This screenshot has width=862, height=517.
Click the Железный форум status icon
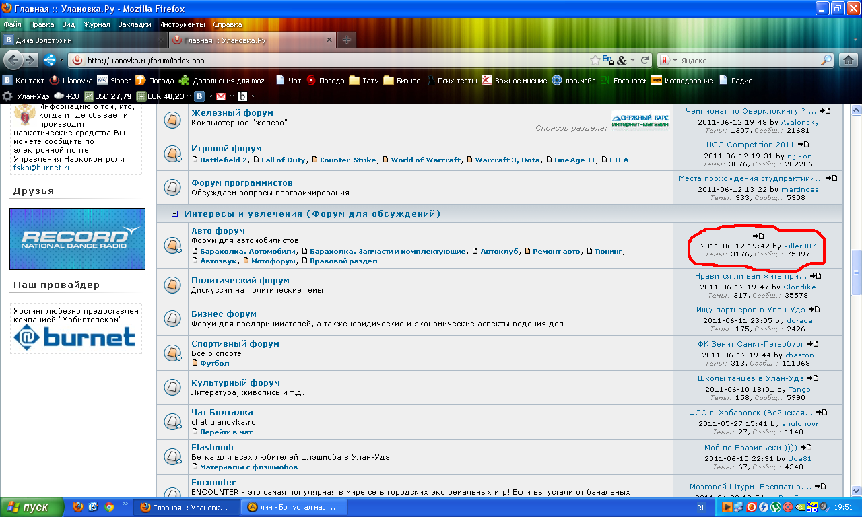click(x=172, y=120)
